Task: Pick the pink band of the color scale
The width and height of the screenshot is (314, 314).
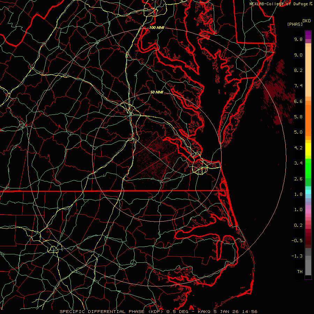Action: click(x=308, y=211)
